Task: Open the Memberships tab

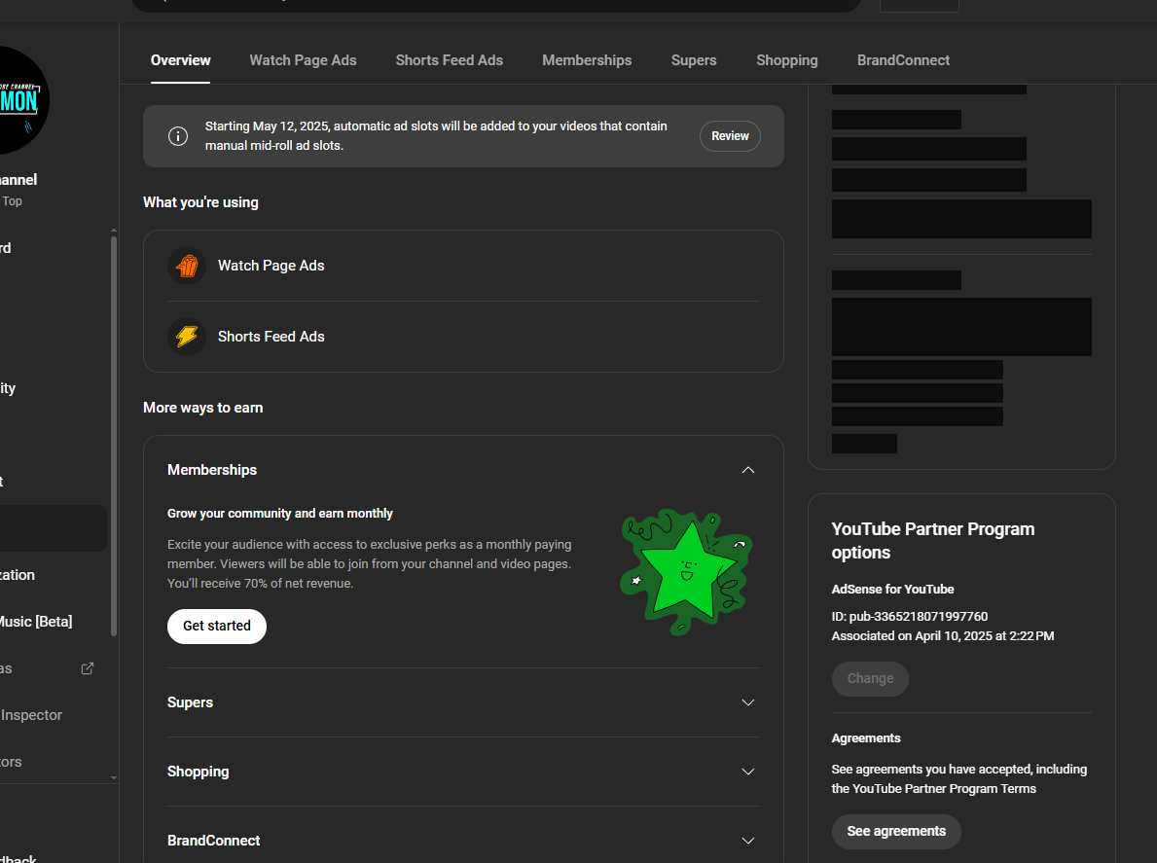Action: (x=587, y=60)
